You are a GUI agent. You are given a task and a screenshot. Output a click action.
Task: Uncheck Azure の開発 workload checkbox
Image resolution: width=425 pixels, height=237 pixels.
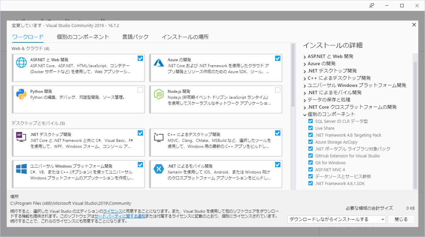277,58
